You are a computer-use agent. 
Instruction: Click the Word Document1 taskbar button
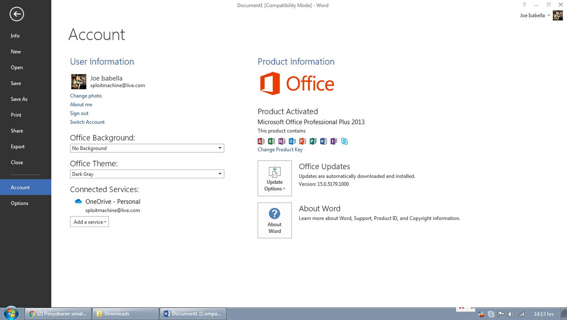193,314
